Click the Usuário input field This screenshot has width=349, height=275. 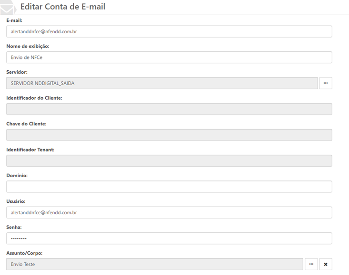pos(169,212)
